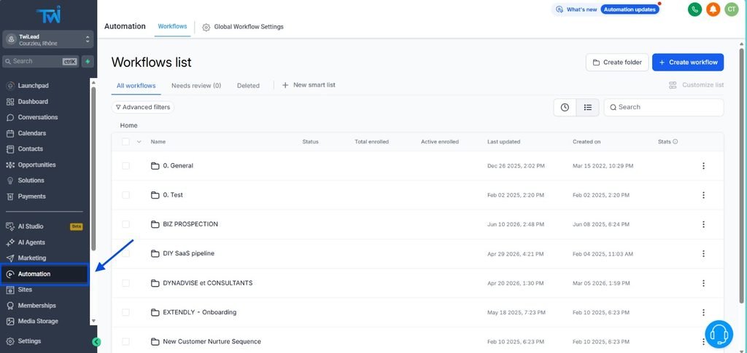Click the workflows Search field
The height and width of the screenshot is (353, 747).
coord(664,108)
